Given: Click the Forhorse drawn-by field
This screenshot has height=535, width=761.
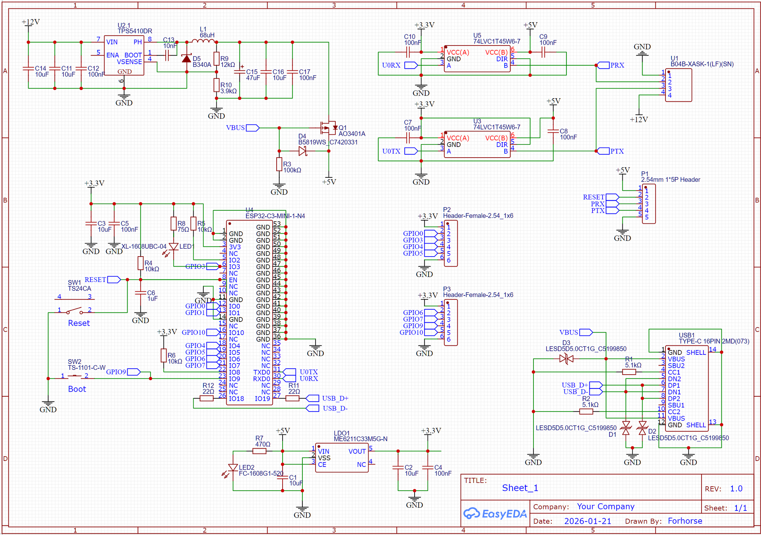Looking at the screenshot, I should (x=685, y=521).
